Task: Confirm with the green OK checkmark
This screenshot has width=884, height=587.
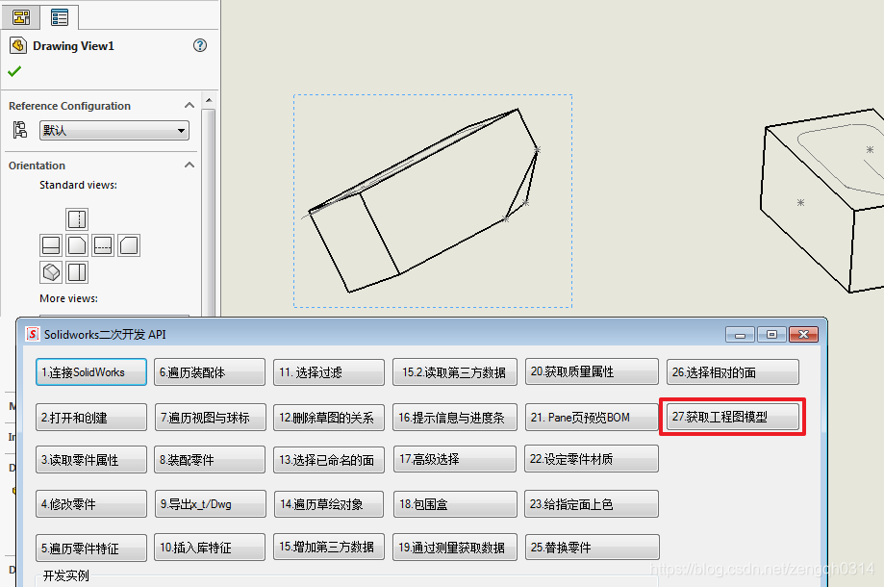Action: tap(14, 71)
